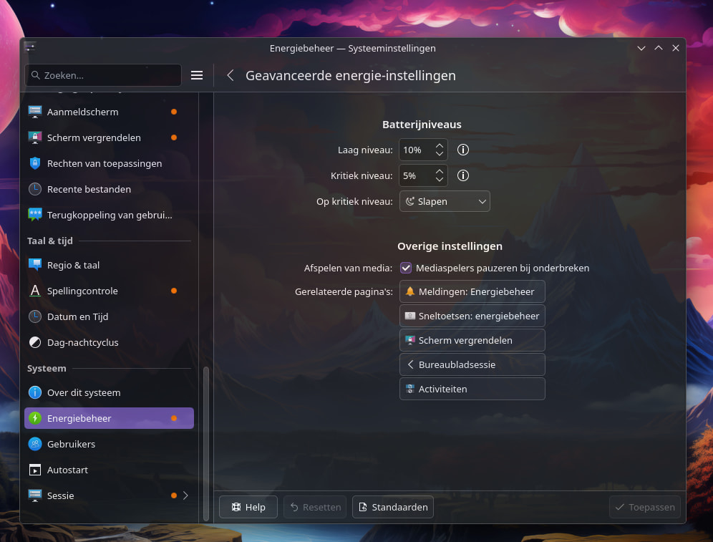Click the sidebar vertical scrollbar
Image resolution: width=713 pixels, height=542 pixels.
point(207,442)
